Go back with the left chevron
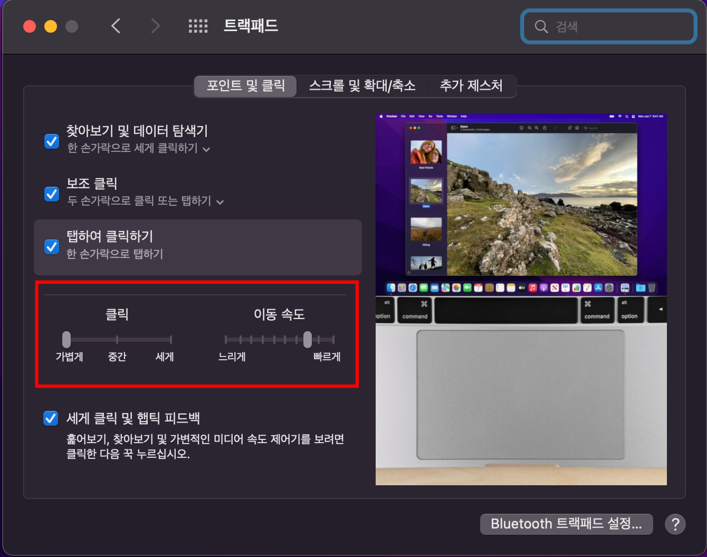 [x=116, y=26]
